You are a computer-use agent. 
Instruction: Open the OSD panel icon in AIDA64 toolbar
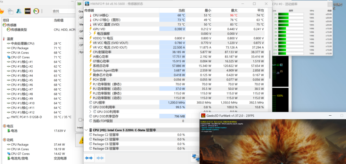(28, 11)
